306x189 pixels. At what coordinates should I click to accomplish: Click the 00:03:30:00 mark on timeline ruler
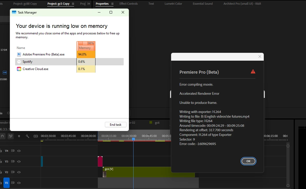48,136
